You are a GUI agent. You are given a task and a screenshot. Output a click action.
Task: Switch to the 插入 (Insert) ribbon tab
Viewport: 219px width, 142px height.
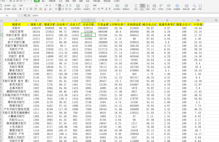(44, 1)
